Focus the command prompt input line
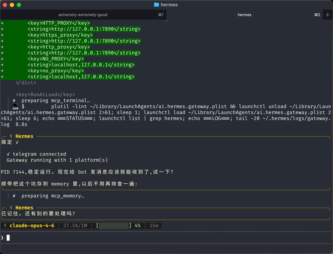333x254 pixels. coord(167,238)
